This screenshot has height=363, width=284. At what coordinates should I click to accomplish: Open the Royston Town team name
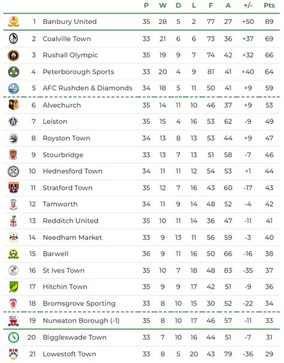pos(67,138)
